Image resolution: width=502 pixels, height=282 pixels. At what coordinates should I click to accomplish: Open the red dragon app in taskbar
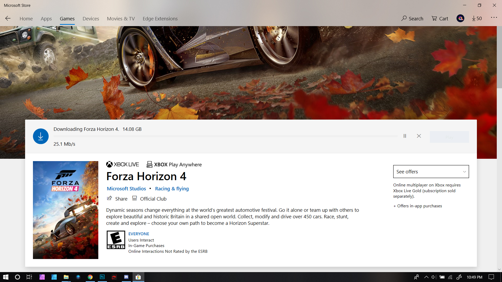(x=114, y=277)
